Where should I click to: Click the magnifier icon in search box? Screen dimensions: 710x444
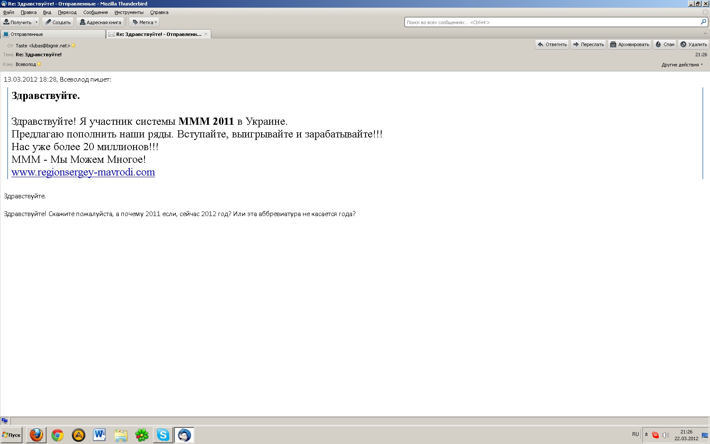pos(704,22)
